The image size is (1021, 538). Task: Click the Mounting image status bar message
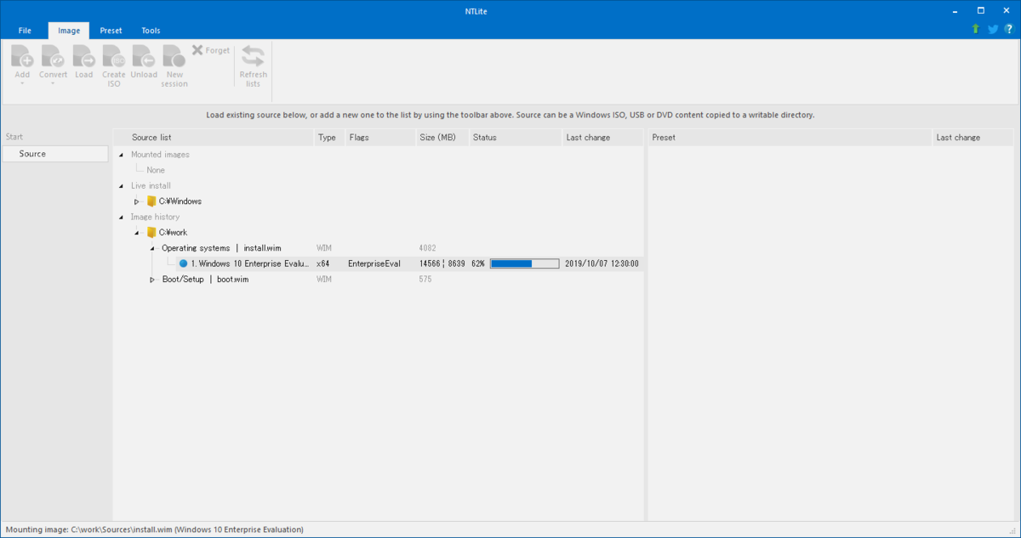pyautogui.click(x=155, y=530)
